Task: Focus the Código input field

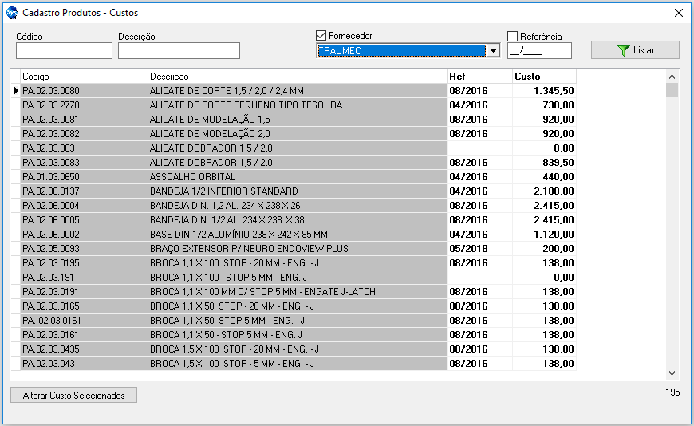Action: click(64, 51)
